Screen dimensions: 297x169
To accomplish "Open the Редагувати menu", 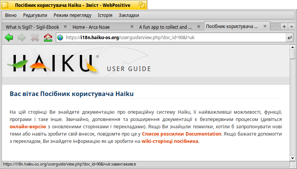I will point(35,15).
